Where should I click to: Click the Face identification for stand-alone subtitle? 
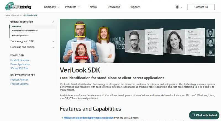(112, 78)
